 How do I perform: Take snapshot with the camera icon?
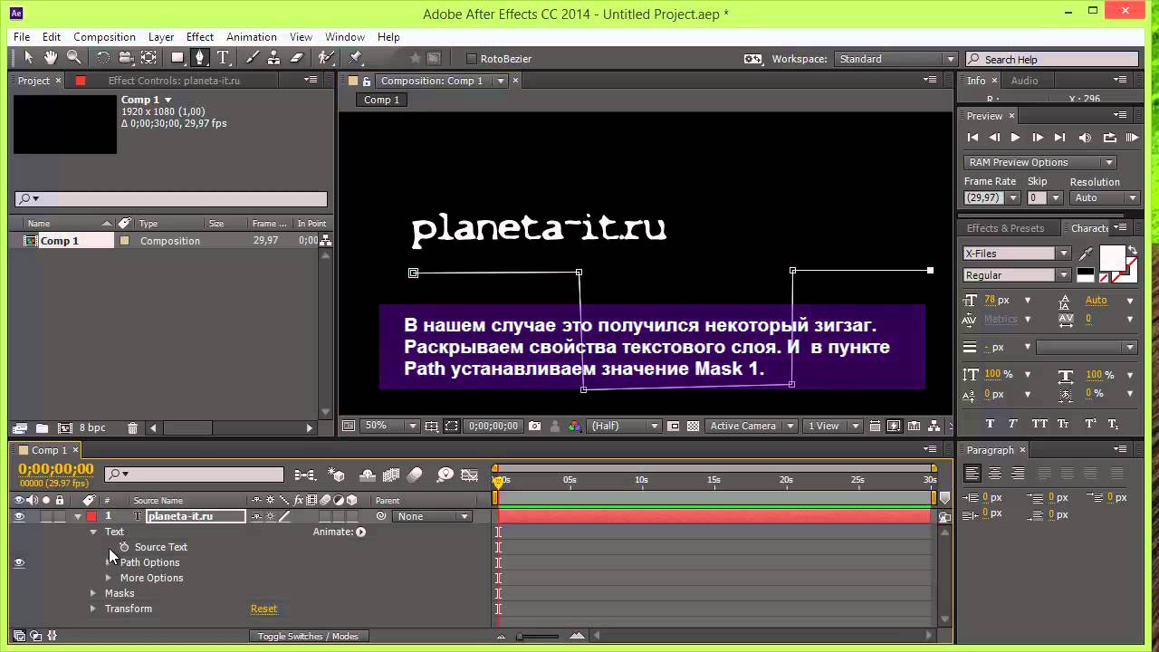tap(534, 426)
